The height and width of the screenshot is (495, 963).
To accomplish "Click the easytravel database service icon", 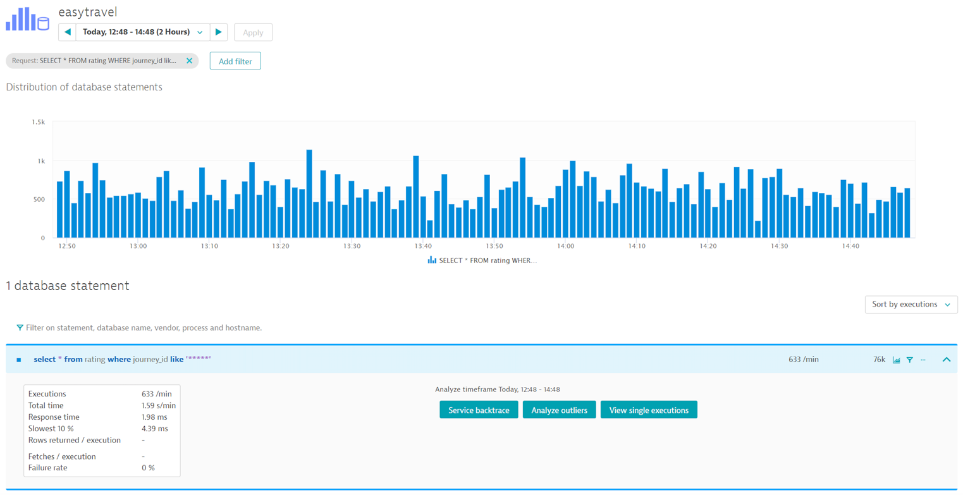I will click(27, 19).
